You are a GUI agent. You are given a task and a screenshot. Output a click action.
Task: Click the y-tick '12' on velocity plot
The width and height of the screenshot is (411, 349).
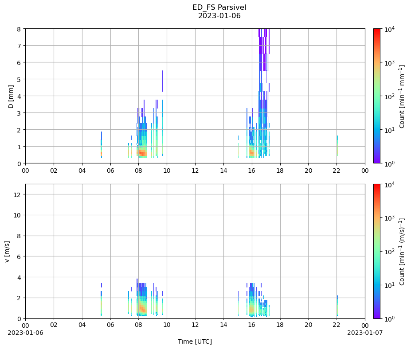pos(17,194)
